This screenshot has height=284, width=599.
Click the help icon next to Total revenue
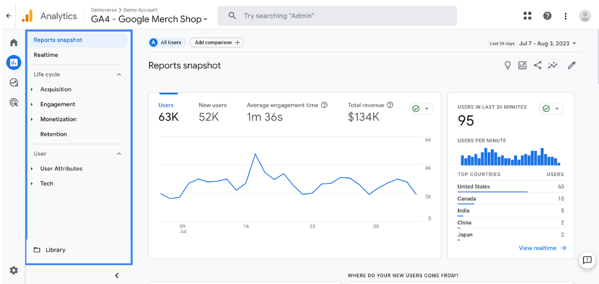(390, 105)
